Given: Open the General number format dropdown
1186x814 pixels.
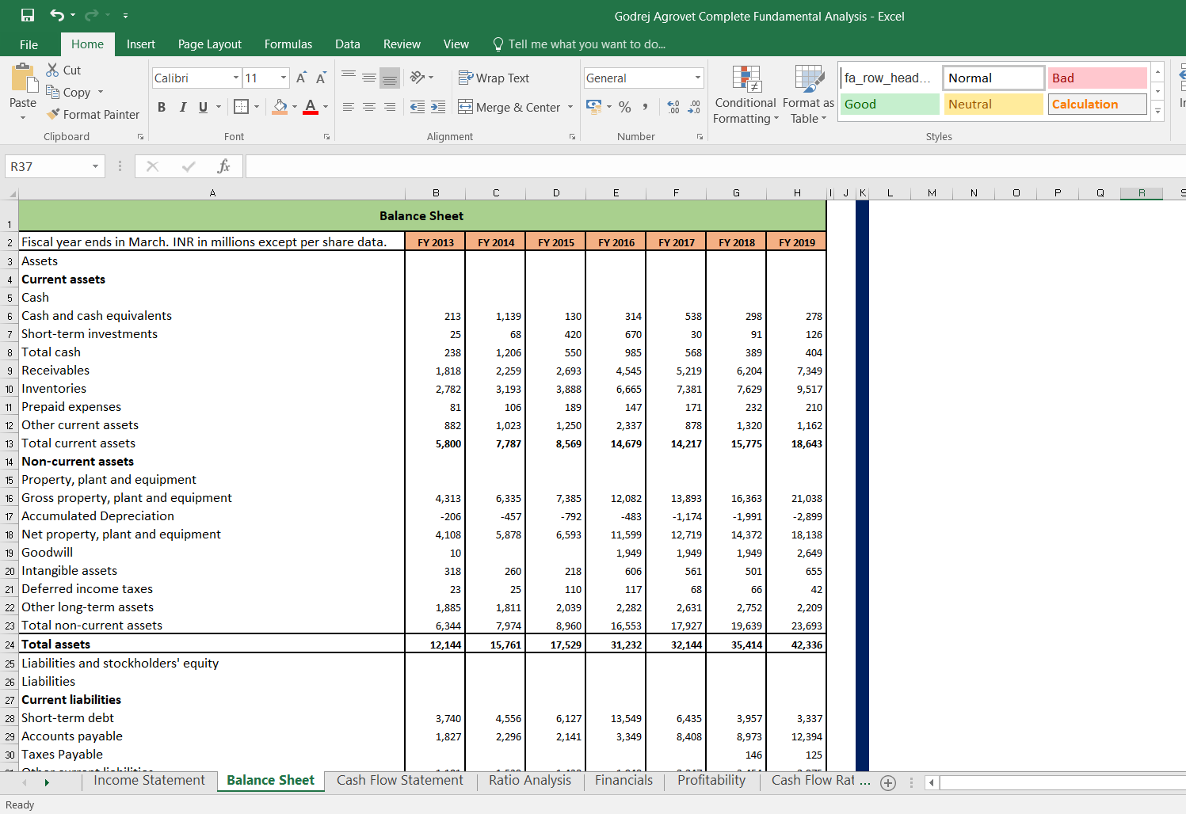Looking at the screenshot, I should point(698,78).
